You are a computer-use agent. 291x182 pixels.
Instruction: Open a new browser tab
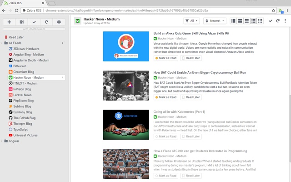point(51,3)
